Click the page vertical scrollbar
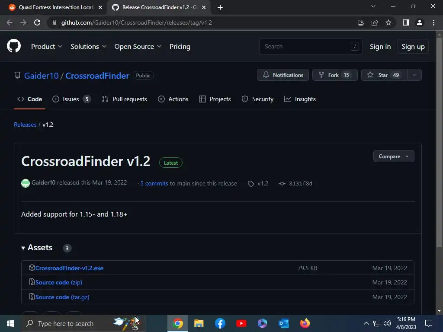443x332 pixels. point(439,141)
